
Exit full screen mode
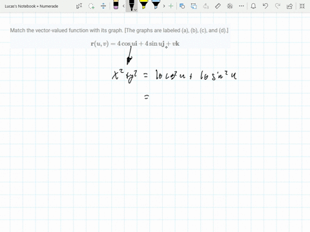click(x=302, y=6)
